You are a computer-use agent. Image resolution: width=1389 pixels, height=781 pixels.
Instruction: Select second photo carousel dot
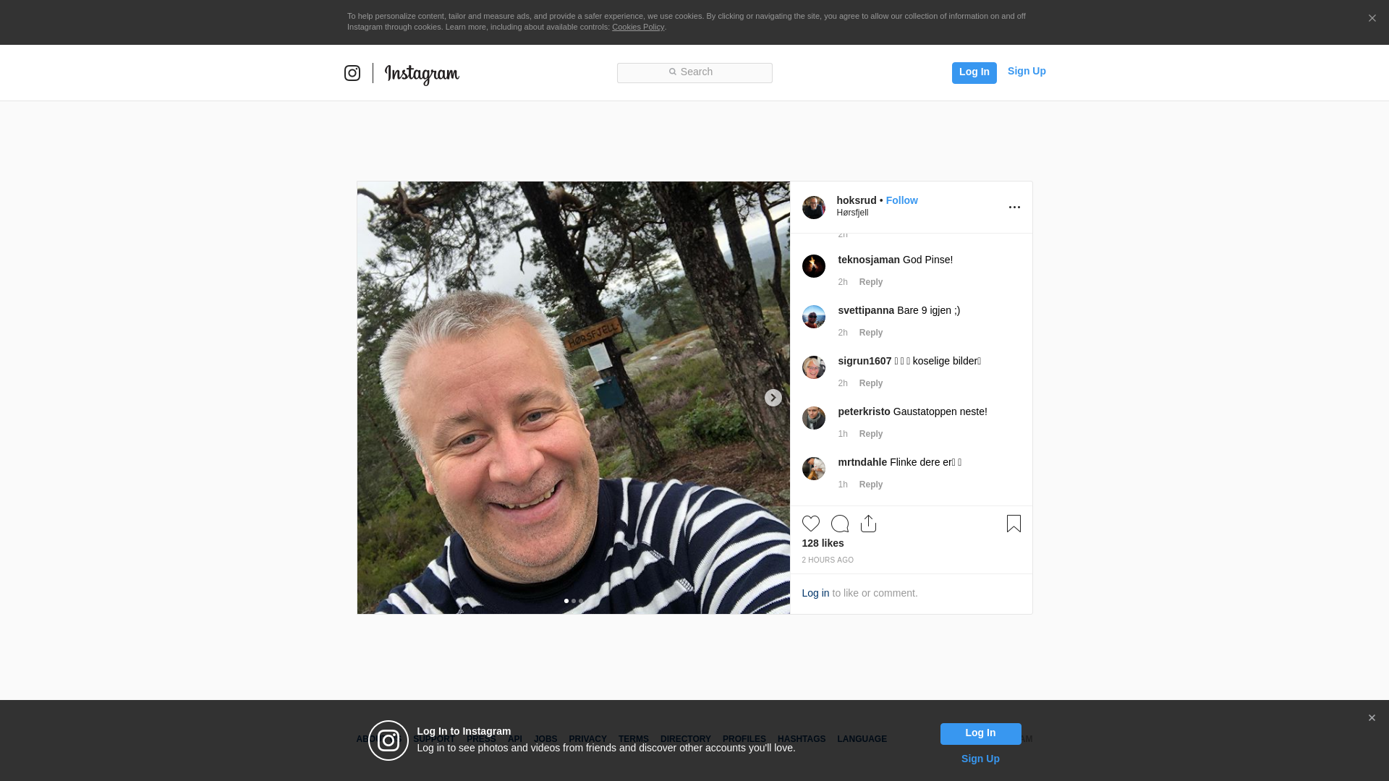click(574, 601)
